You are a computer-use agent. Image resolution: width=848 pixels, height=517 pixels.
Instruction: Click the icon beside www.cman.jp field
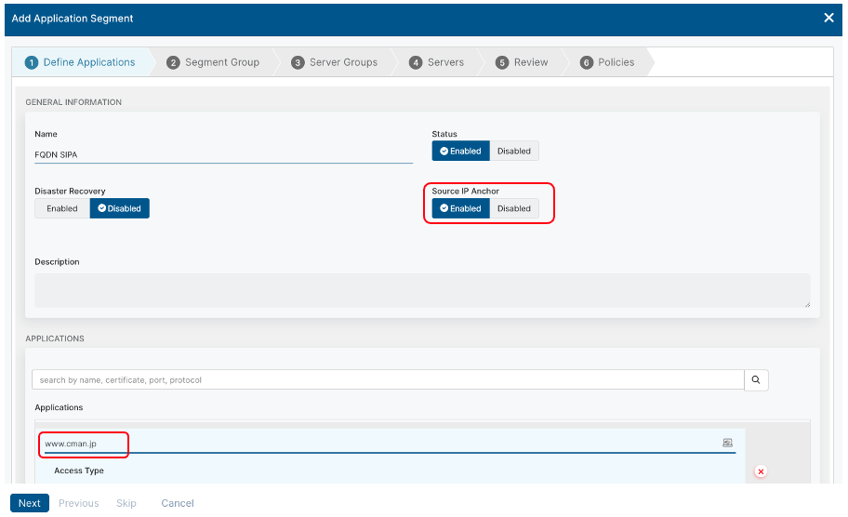pos(727,443)
